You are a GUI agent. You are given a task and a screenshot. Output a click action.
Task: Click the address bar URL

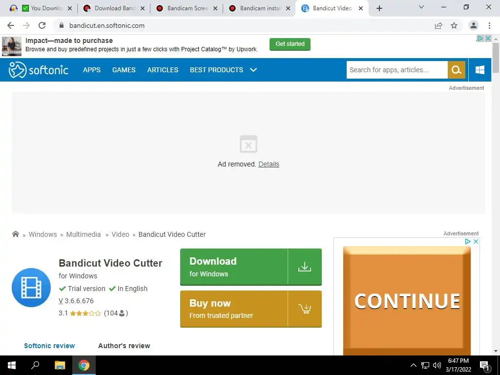click(107, 25)
